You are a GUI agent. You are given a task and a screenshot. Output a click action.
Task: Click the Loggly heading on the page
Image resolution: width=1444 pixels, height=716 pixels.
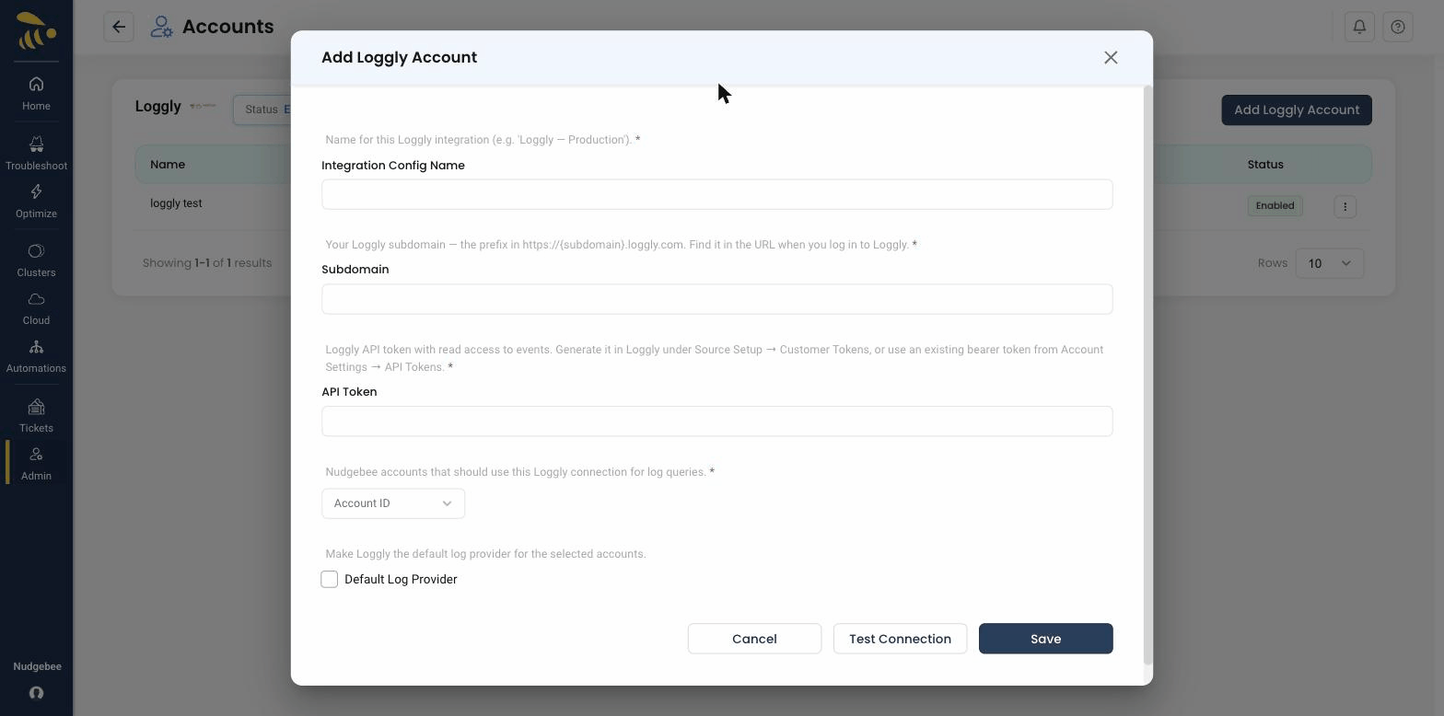[158, 106]
